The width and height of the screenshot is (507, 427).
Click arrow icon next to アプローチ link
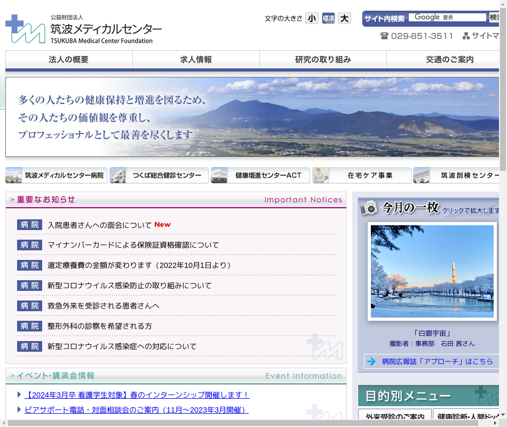(371, 361)
